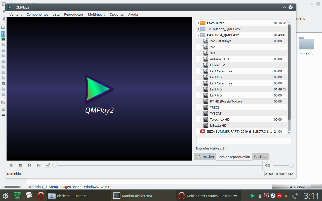Click the Detenido status label
322x201 pixels.
14,174
